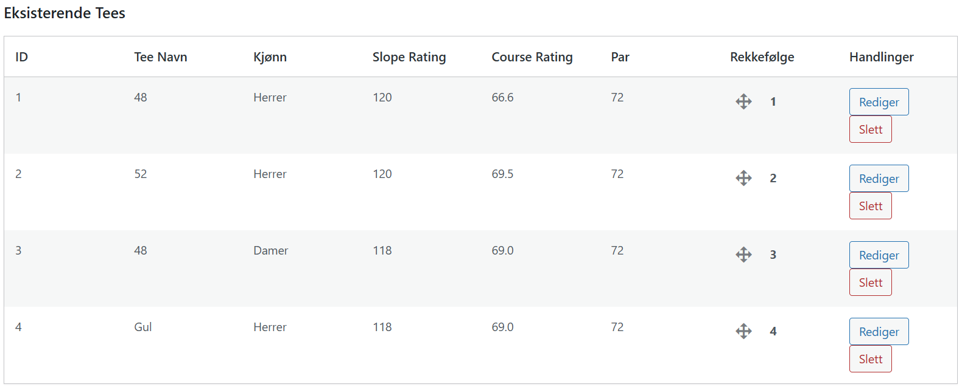
Task: Click Slett for the Gul tee
Action: (x=870, y=359)
